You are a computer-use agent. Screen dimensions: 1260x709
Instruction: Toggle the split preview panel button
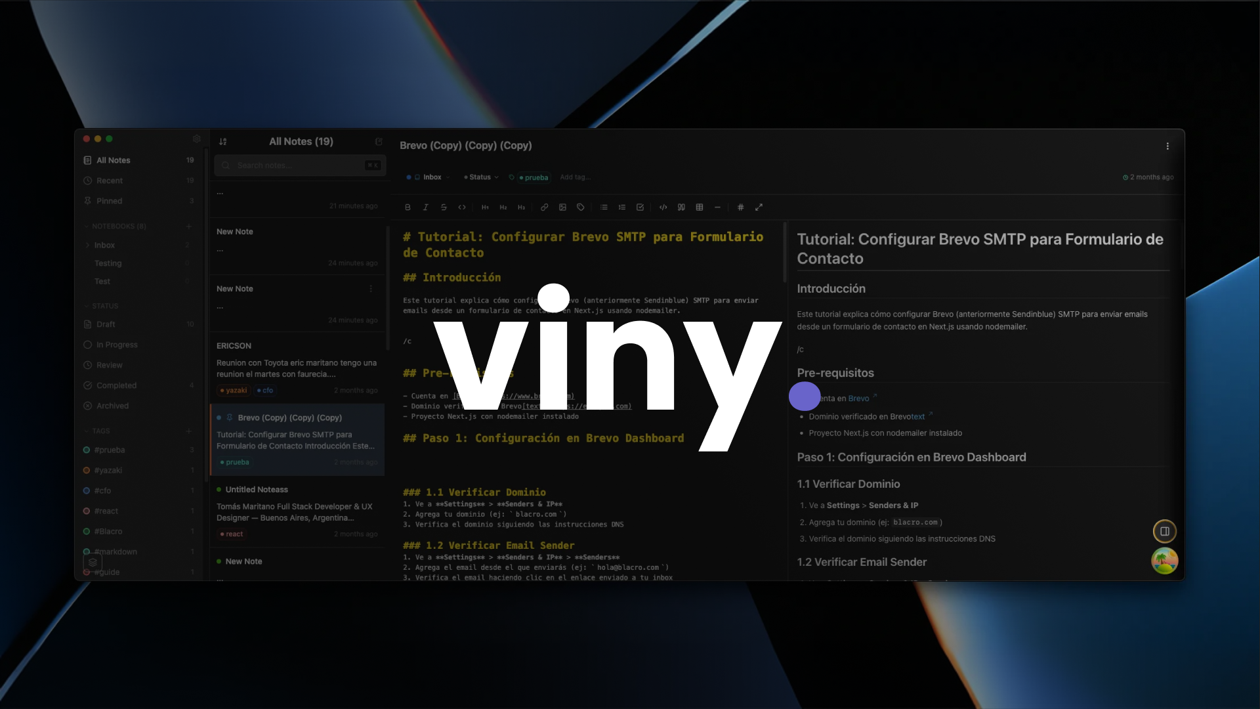click(1165, 531)
